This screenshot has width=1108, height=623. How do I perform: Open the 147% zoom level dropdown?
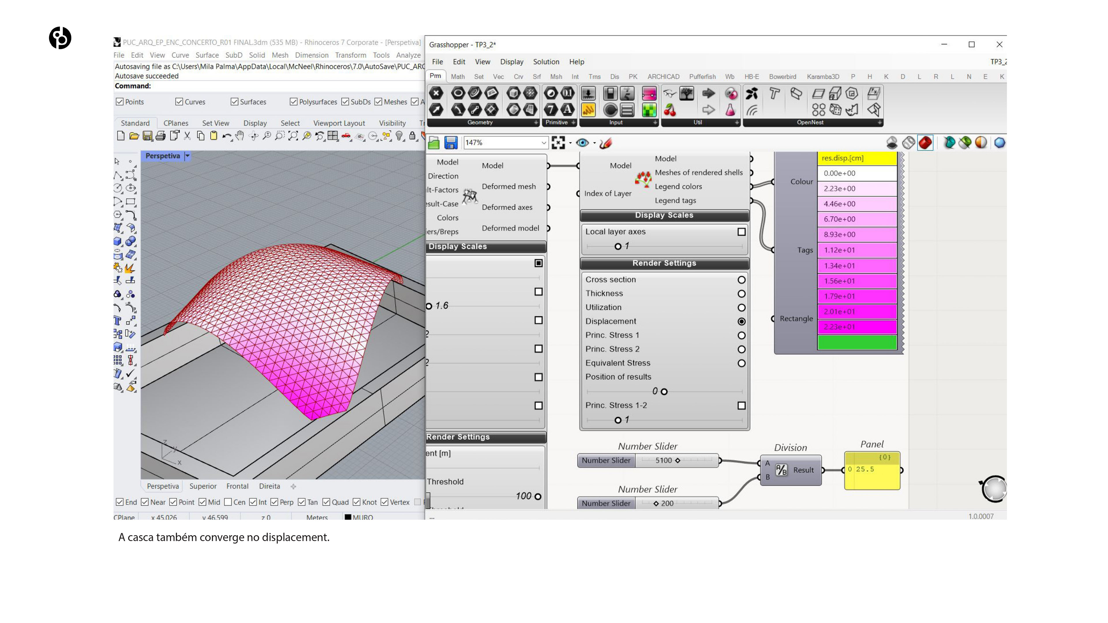(x=543, y=143)
